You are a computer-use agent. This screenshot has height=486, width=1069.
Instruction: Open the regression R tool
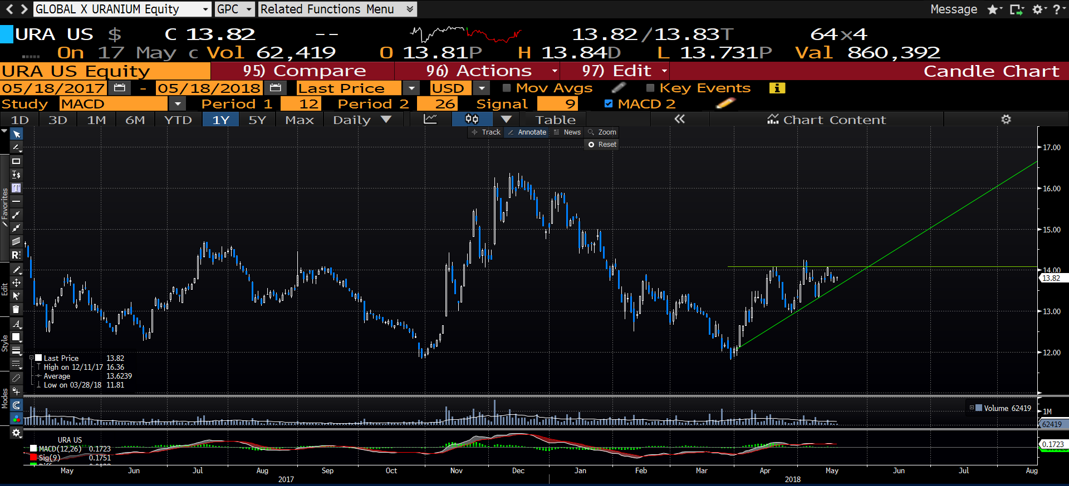pos(16,255)
